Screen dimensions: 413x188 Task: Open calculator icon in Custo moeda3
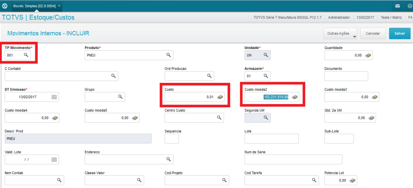(x=374, y=97)
